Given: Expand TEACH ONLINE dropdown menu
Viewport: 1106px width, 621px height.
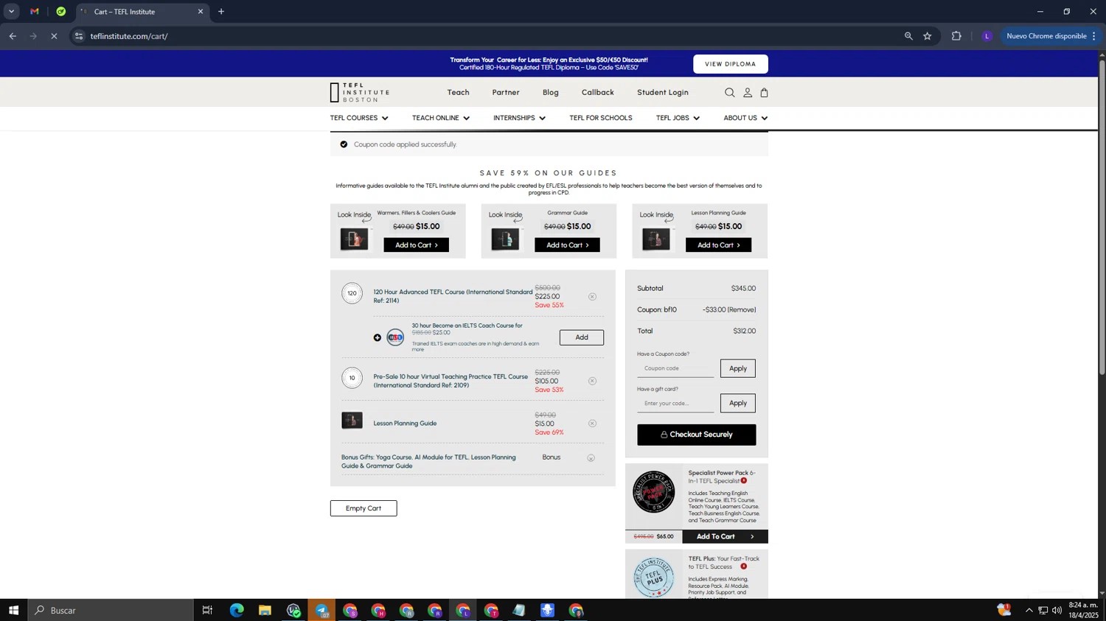Looking at the screenshot, I should 441,118.
